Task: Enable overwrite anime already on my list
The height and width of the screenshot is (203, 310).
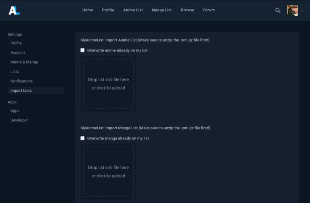Action: coord(83,50)
